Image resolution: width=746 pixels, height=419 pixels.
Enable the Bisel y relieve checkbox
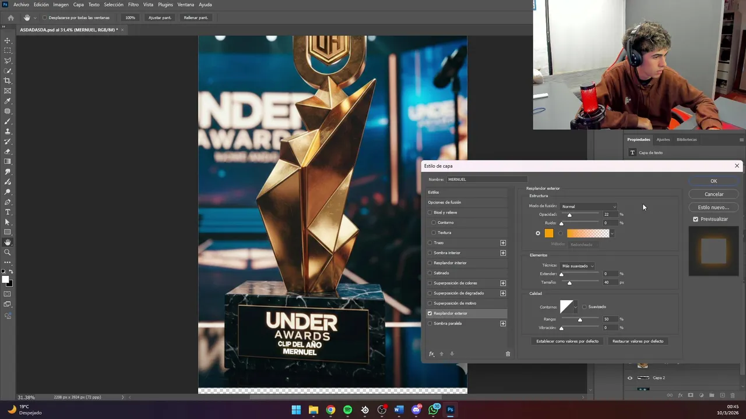430,212
